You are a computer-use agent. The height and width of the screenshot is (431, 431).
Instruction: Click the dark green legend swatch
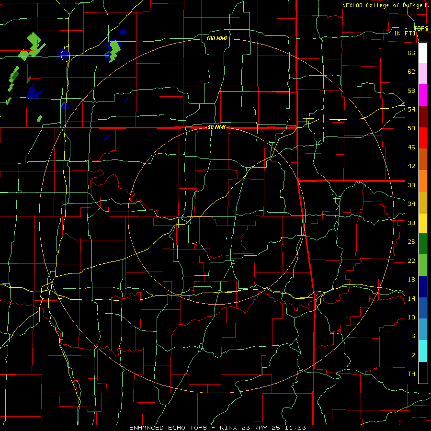coord(423,244)
